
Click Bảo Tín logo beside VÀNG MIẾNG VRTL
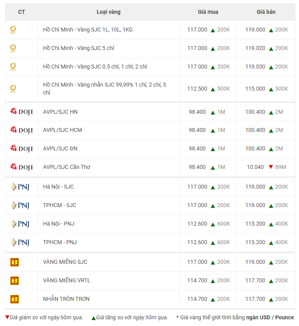tap(15, 281)
